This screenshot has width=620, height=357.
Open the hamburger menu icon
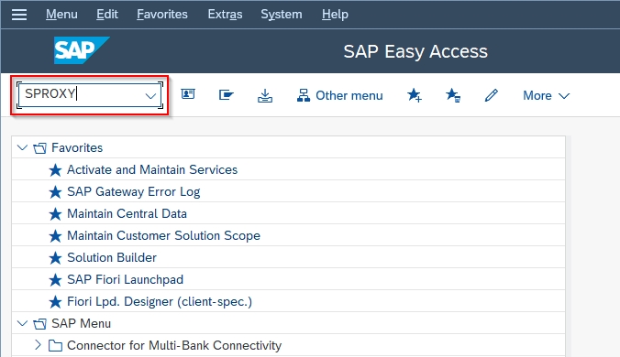tap(19, 15)
